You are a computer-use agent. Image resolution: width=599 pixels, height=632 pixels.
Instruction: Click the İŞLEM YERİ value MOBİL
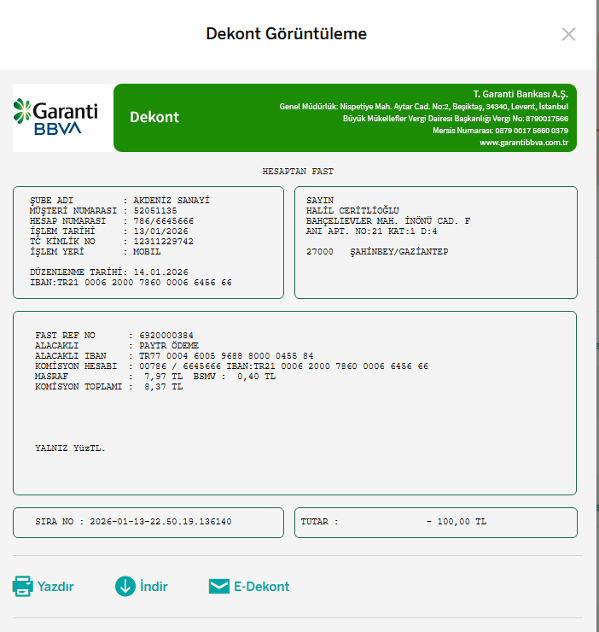147,251
